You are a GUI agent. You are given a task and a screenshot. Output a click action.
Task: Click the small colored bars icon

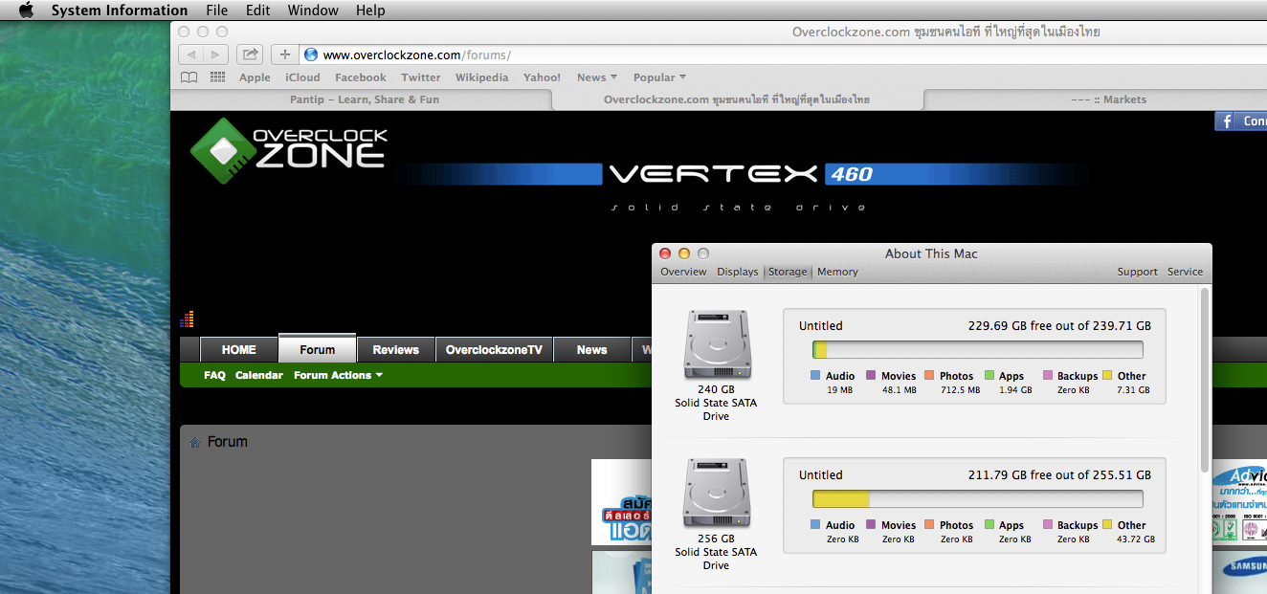click(187, 319)
